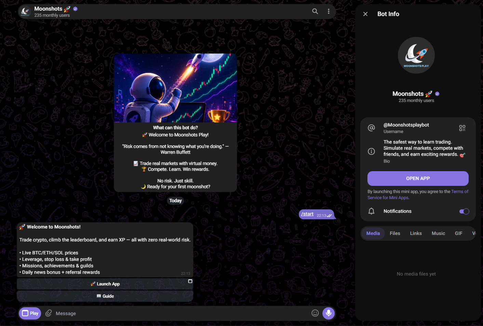The width and height of the screenshot is (483, 326).
Task: Click the 'Leverage, stop loss & take profit' line
Action: point(55,259)
